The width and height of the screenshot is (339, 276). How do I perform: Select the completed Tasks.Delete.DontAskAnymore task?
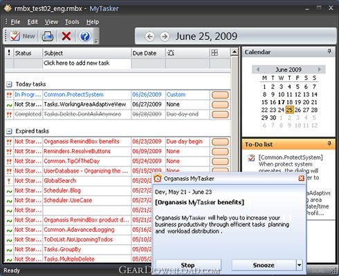[x=82, y=114]
